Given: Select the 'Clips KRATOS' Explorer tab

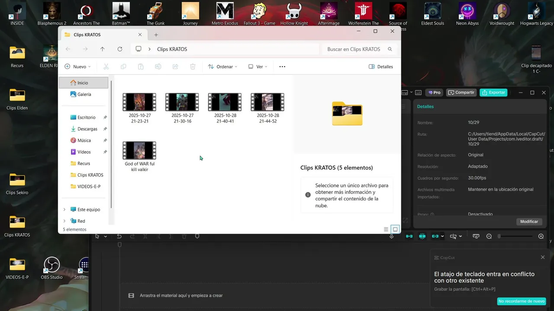Looking at the screenshot, I should pyautogui.click(x=103, y=35).
